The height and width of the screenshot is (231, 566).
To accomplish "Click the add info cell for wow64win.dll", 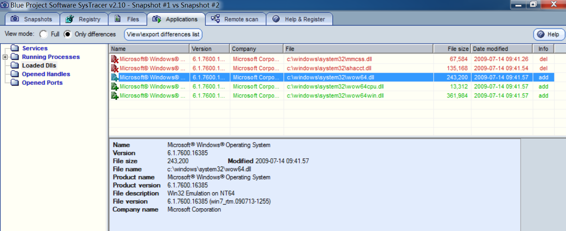I will [543, 96].
